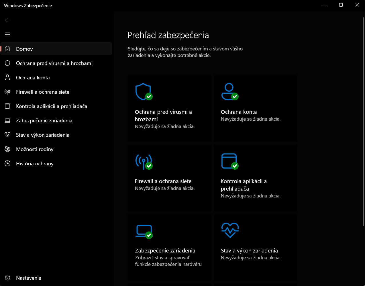
Task: Click the Prehľad zabezpečenia heading
Action: pyautogui.click(x=168, y=35)
